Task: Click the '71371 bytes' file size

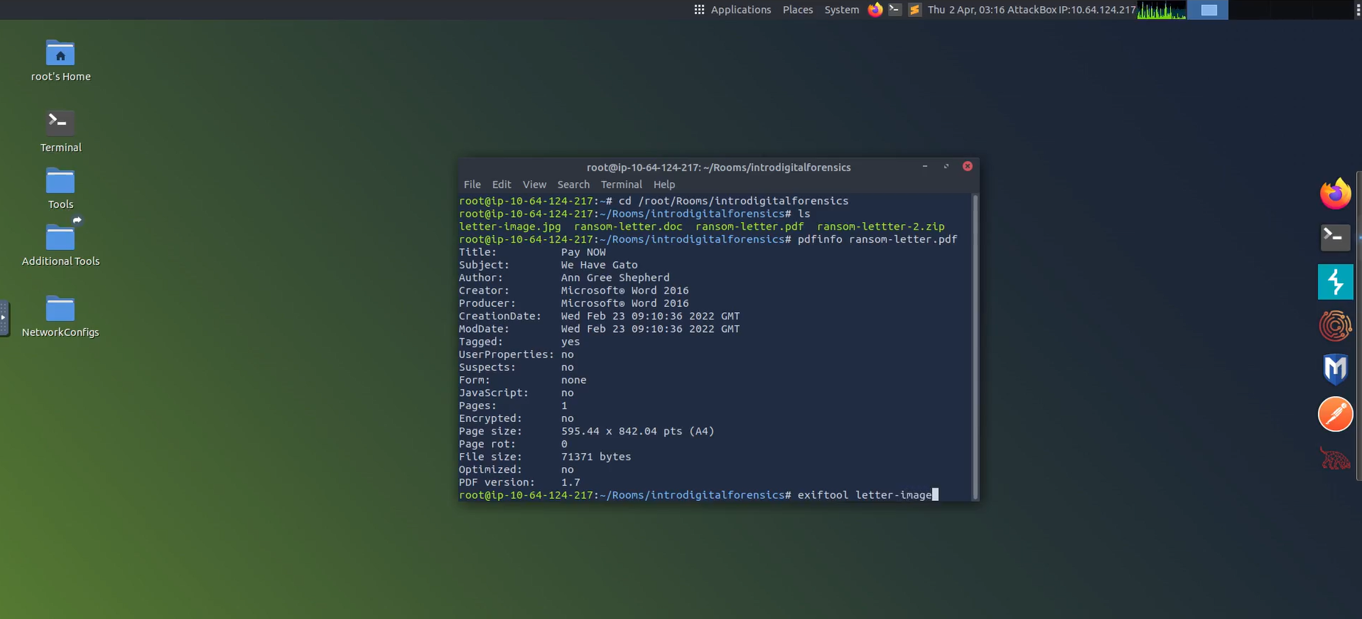Action: tap(596, 457)
